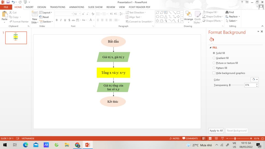Choose the Pattern fill radio option

point(214,68)
